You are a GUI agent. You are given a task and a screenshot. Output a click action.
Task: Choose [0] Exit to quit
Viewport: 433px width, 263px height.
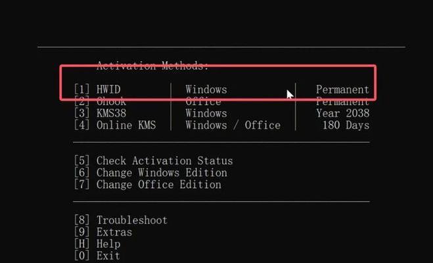click(97, 256)
